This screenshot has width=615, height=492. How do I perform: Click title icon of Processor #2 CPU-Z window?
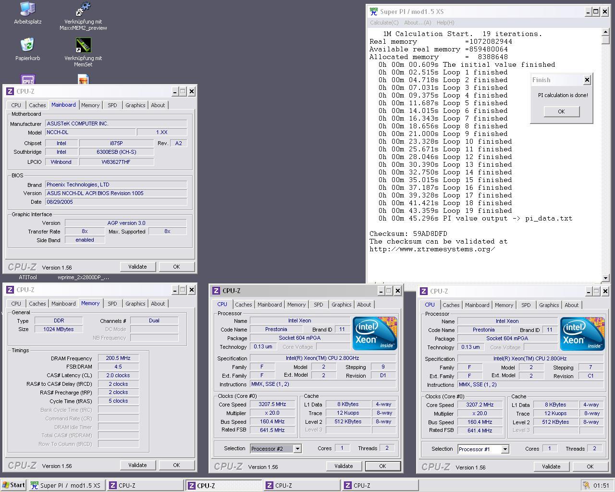pyautogui.click(x=216, y=291)
